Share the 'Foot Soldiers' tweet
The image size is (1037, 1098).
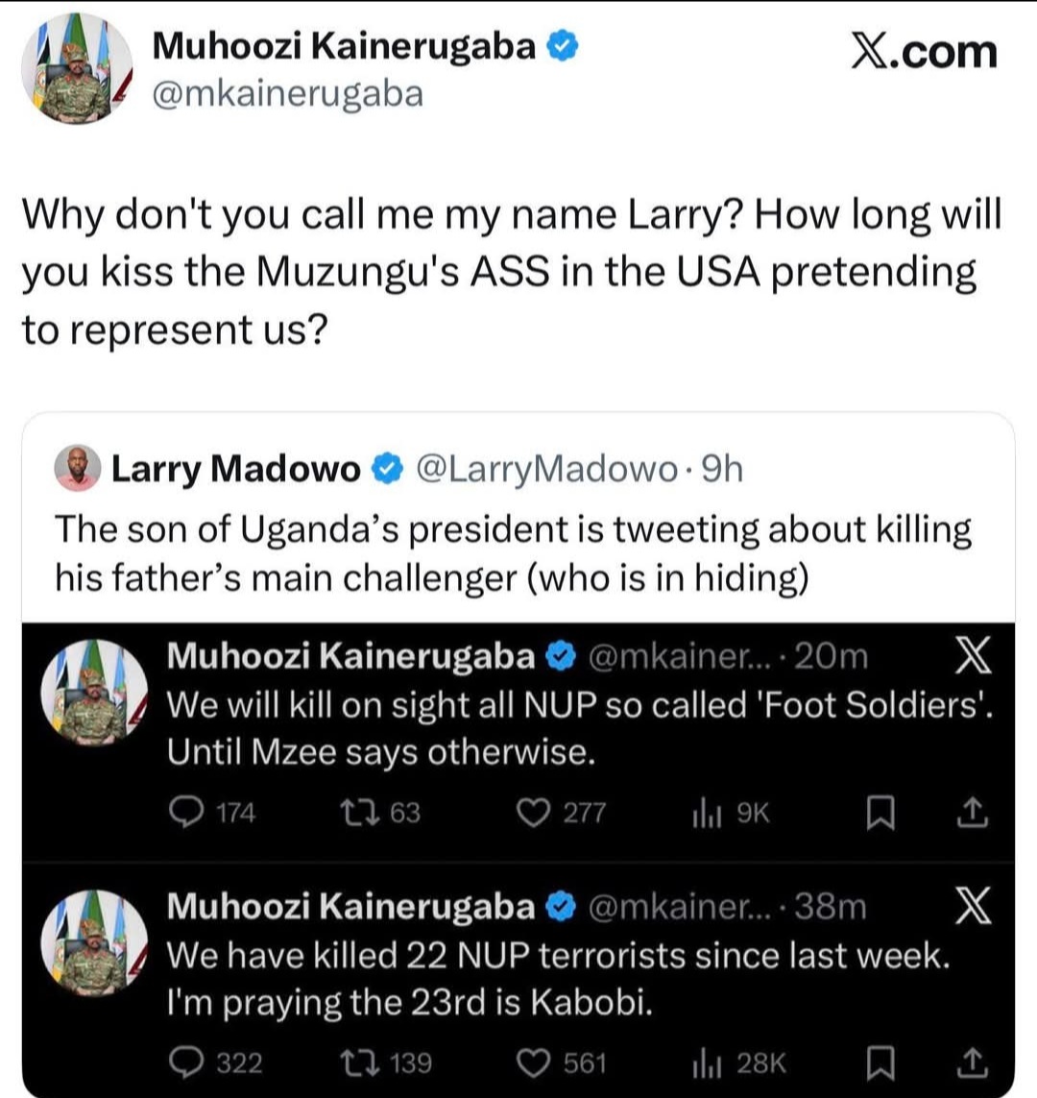click(972, 814)
